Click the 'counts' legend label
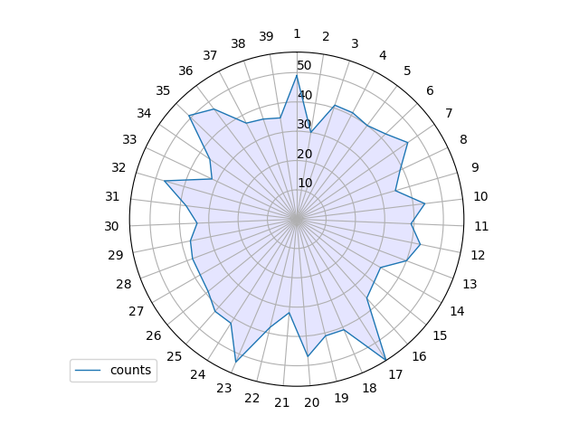The height and width of the screenshot is (434, 579). (x=130, y=370)
